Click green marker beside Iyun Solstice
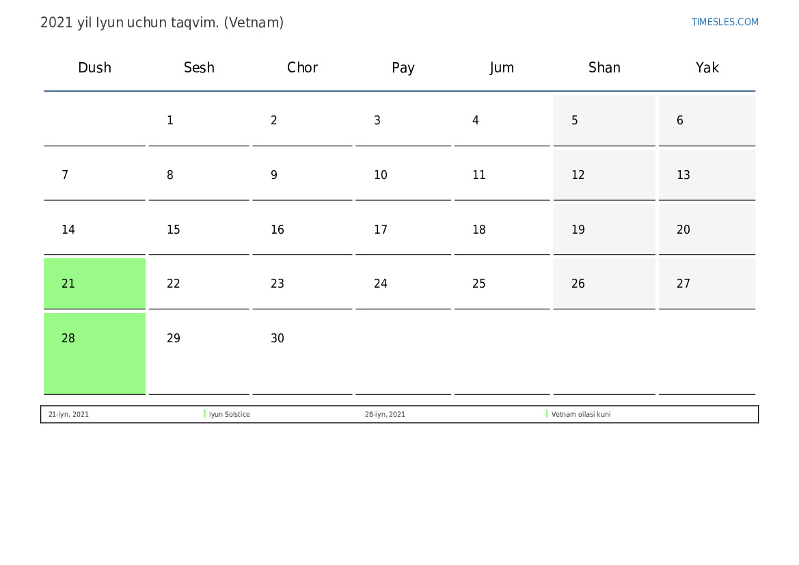The height and width of the screenshot is (565, 799). click(204, 414)
